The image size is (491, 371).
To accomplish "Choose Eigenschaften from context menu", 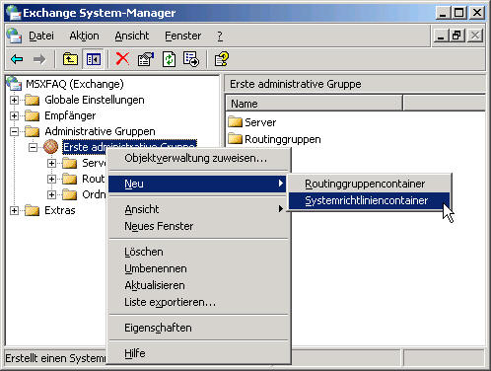I will point(198,328).
